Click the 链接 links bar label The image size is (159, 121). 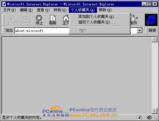coord(152,30)
